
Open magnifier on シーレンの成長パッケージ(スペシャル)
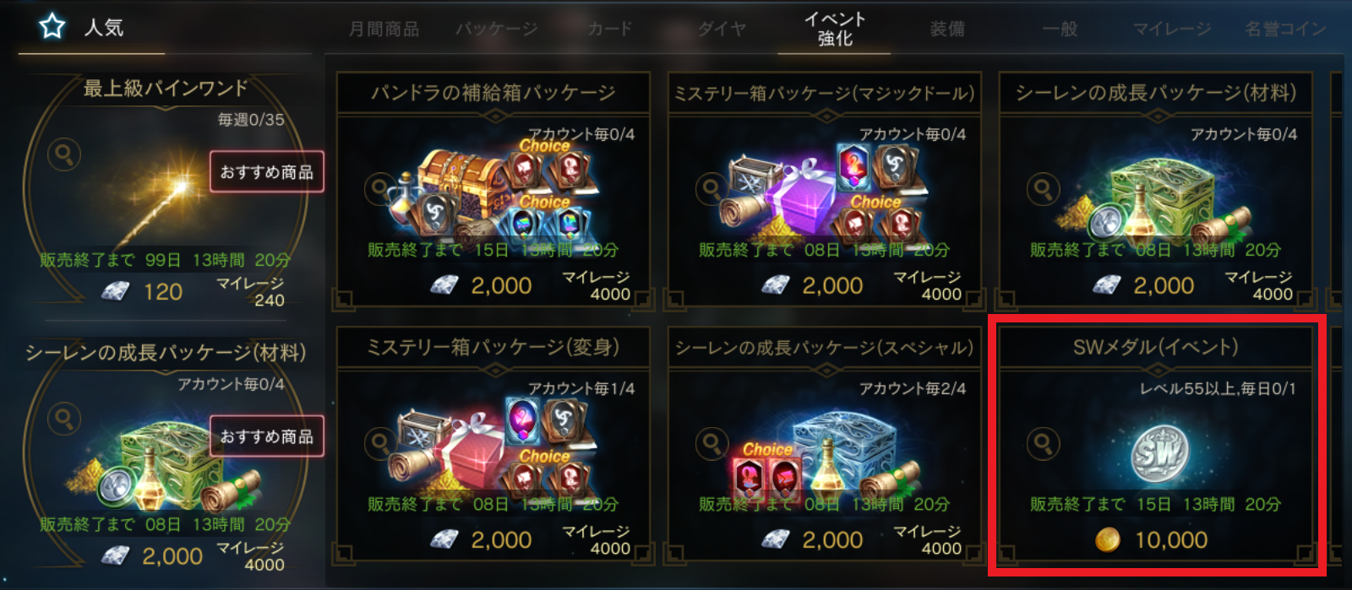[x=711, y=443]
